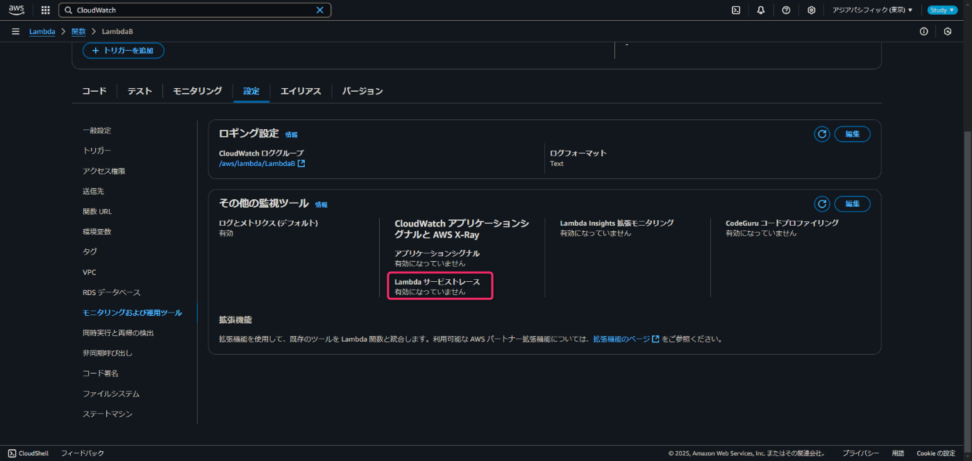Image resolution: width=972 pixels, height=461 pixels.
Task: Select 同時実行と再帰の検出 in the side menu
Action: click(118, 333)
